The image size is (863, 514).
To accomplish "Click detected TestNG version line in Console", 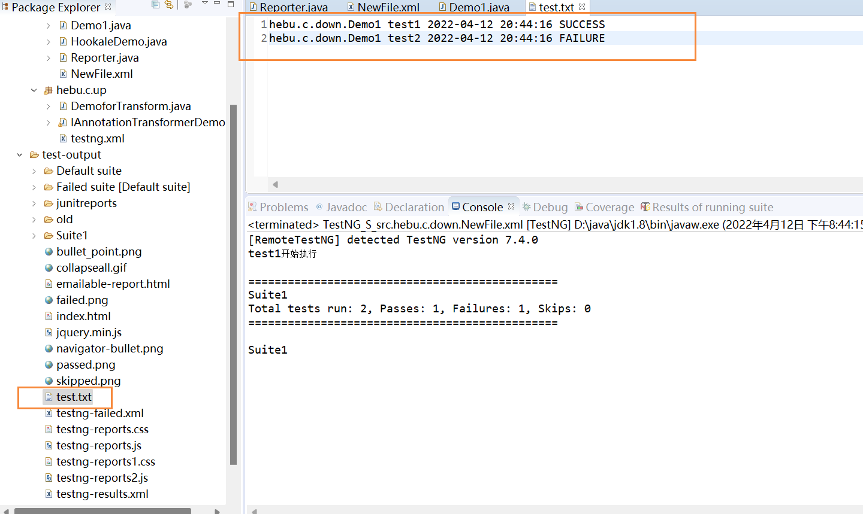I will coord(393,240).
